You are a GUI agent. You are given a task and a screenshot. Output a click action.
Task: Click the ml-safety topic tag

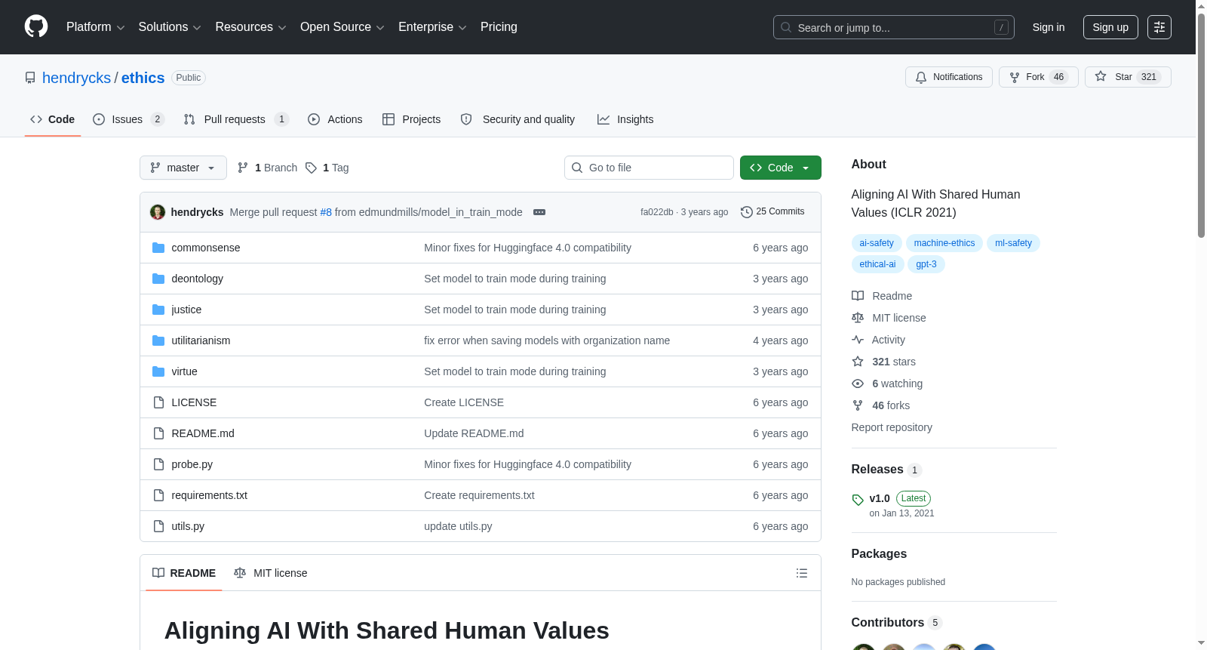click(x=1013, y=243)
